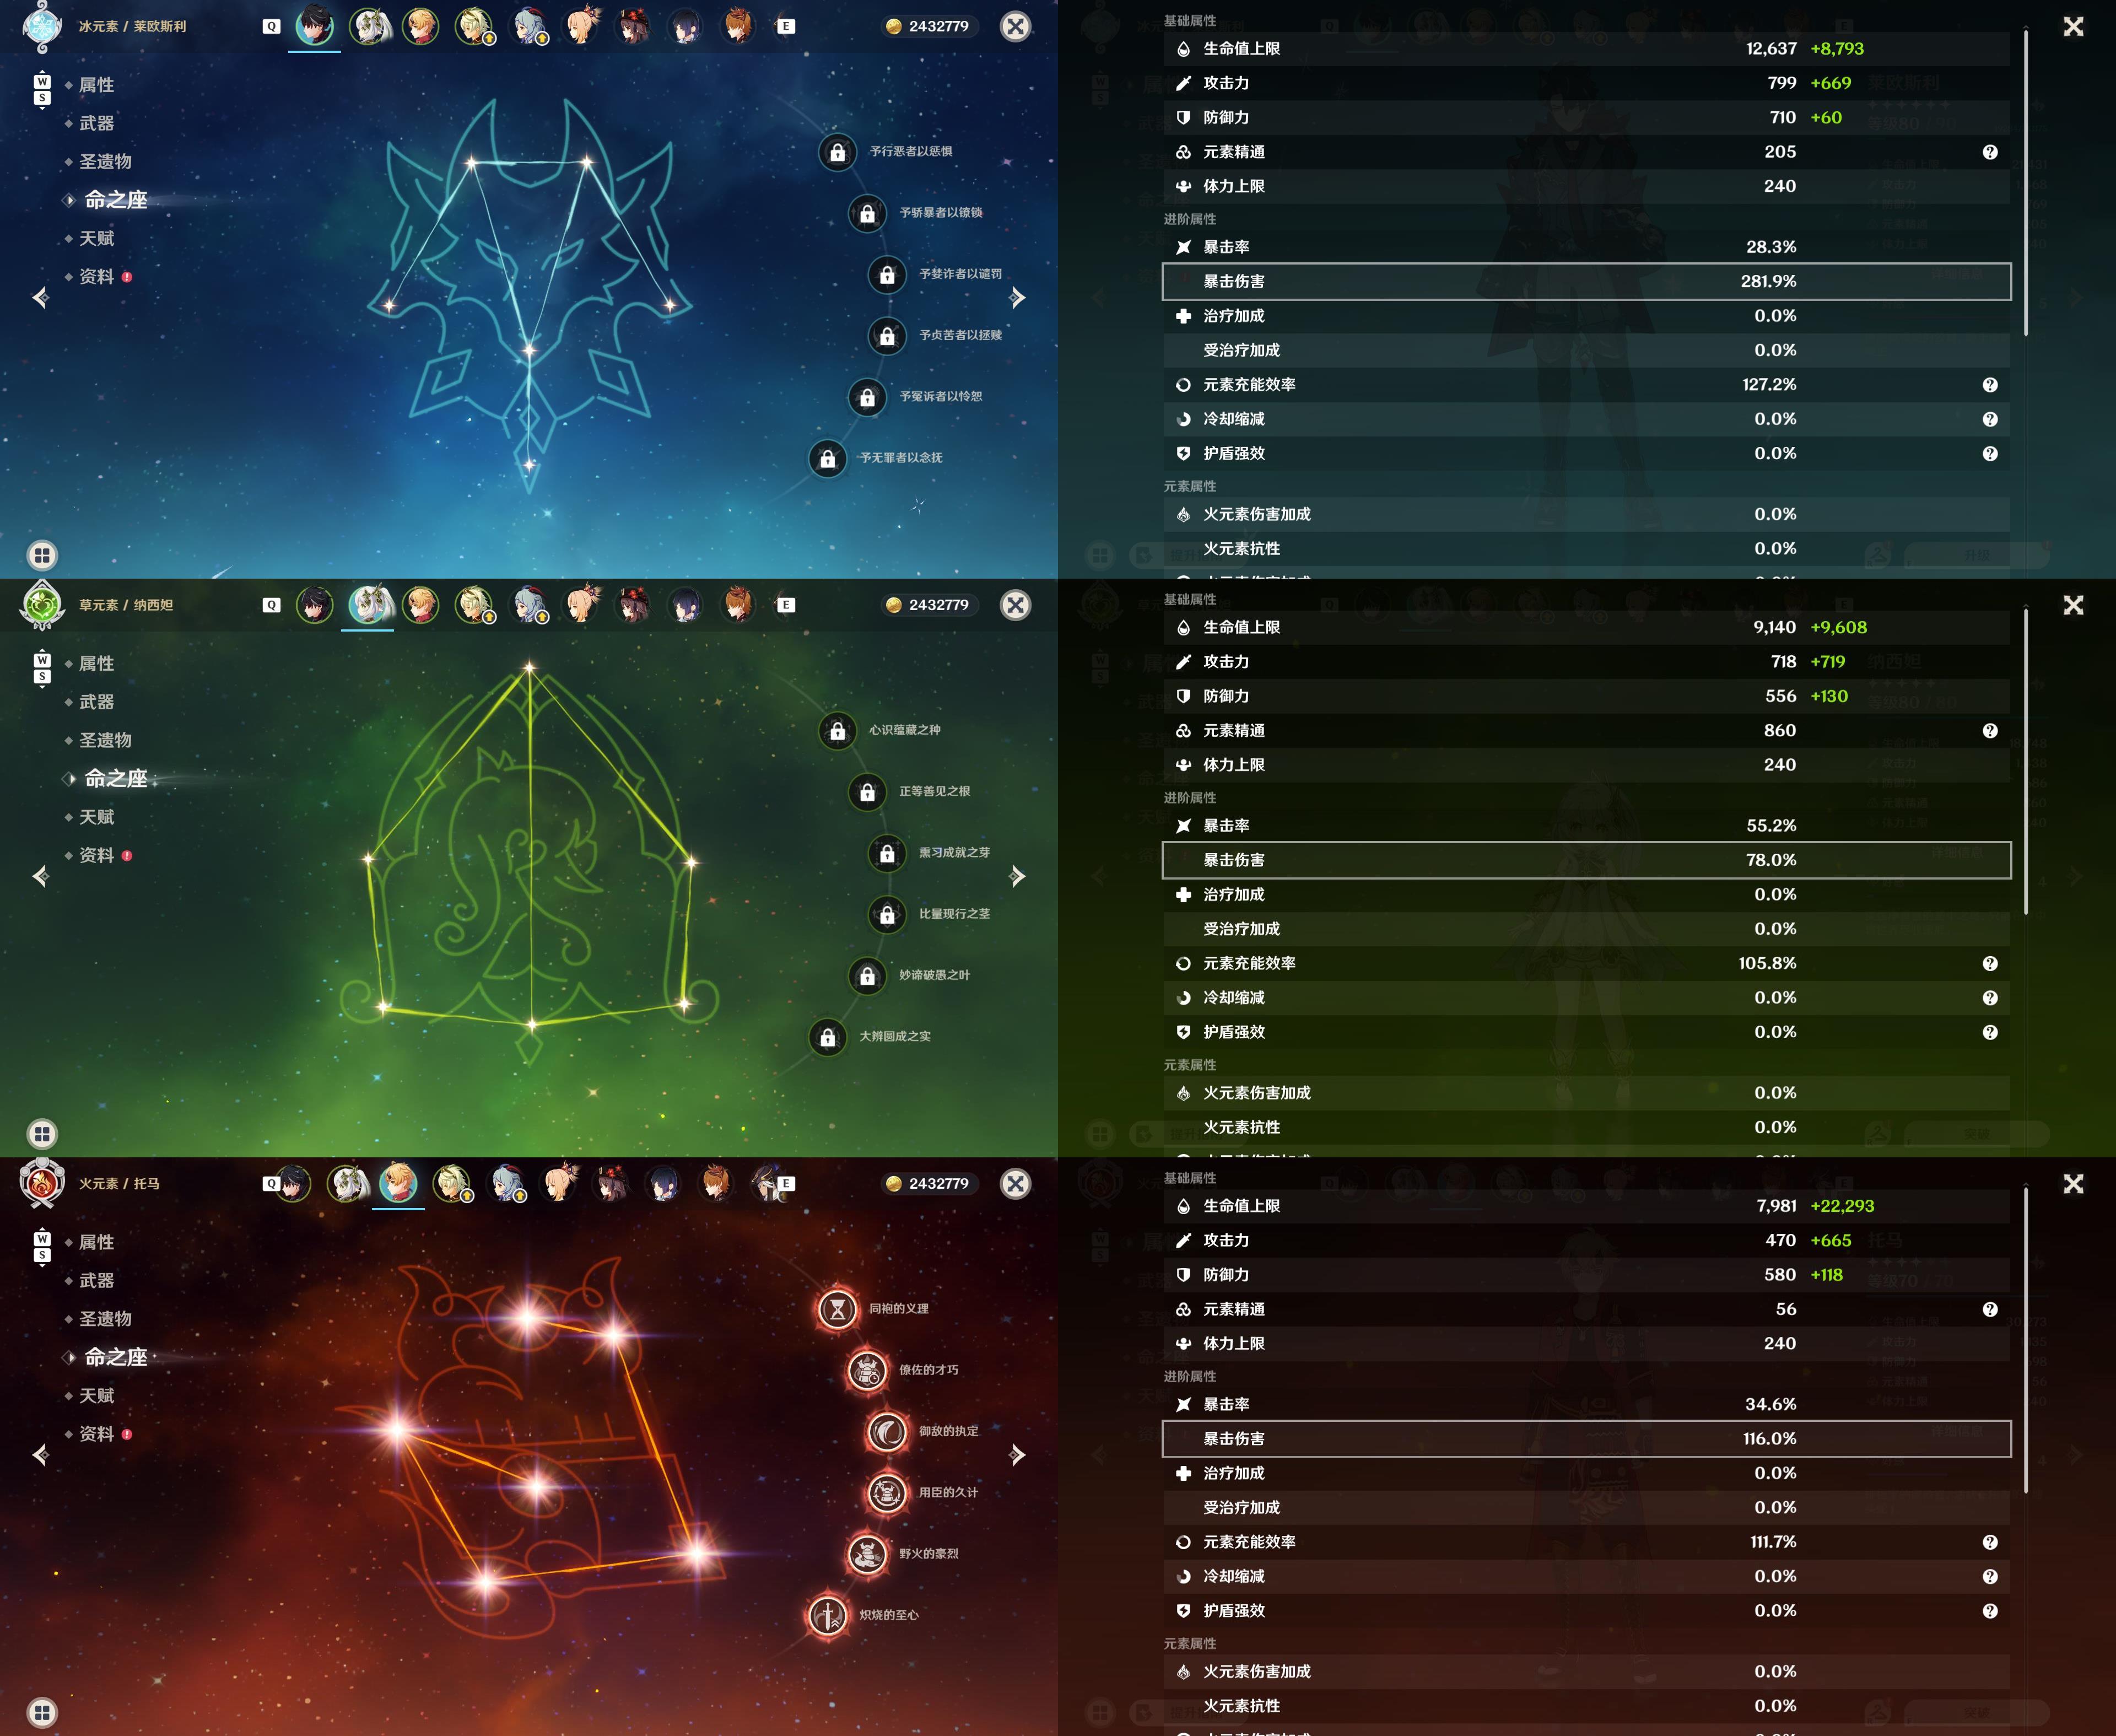Close the 莱欧斯利 constellation screen

[1015, 26]
